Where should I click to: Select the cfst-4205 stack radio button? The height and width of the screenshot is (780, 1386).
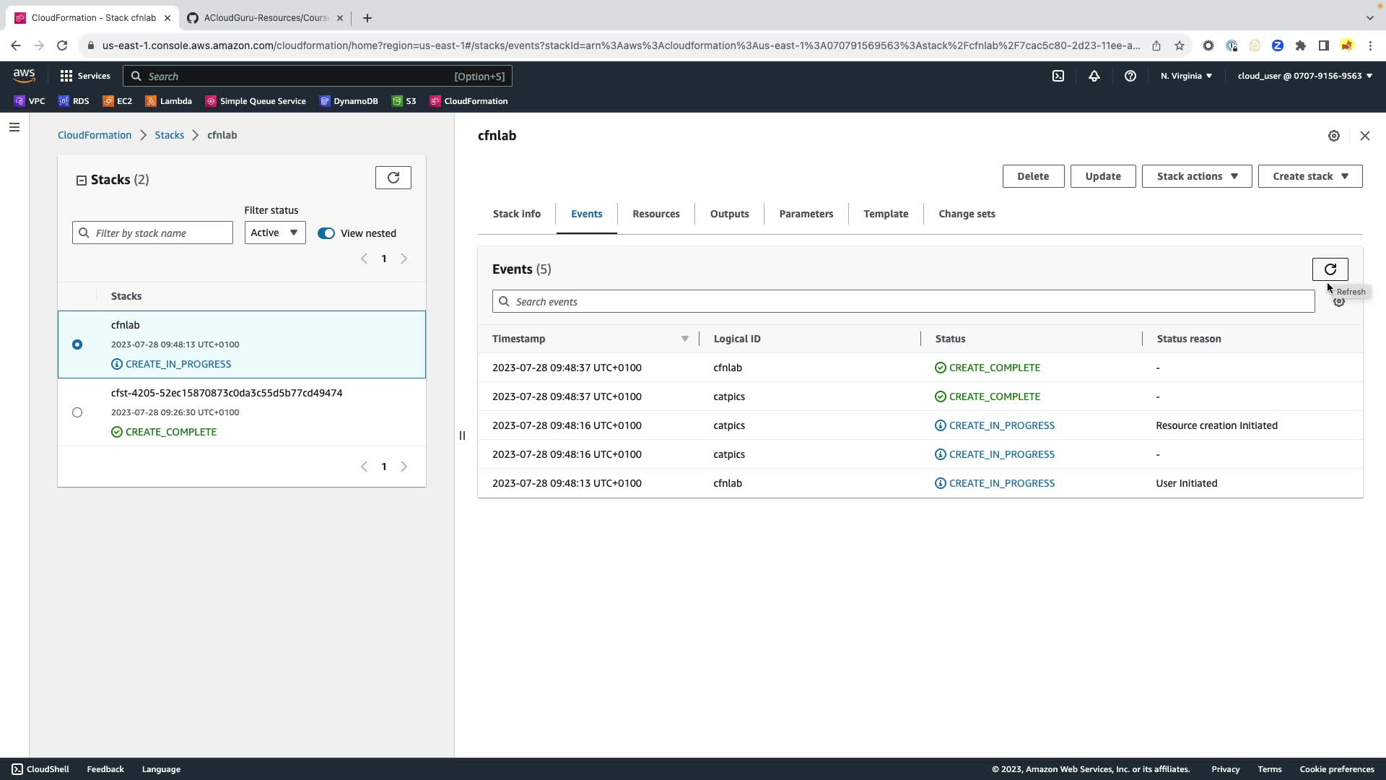tap(77, 412)
